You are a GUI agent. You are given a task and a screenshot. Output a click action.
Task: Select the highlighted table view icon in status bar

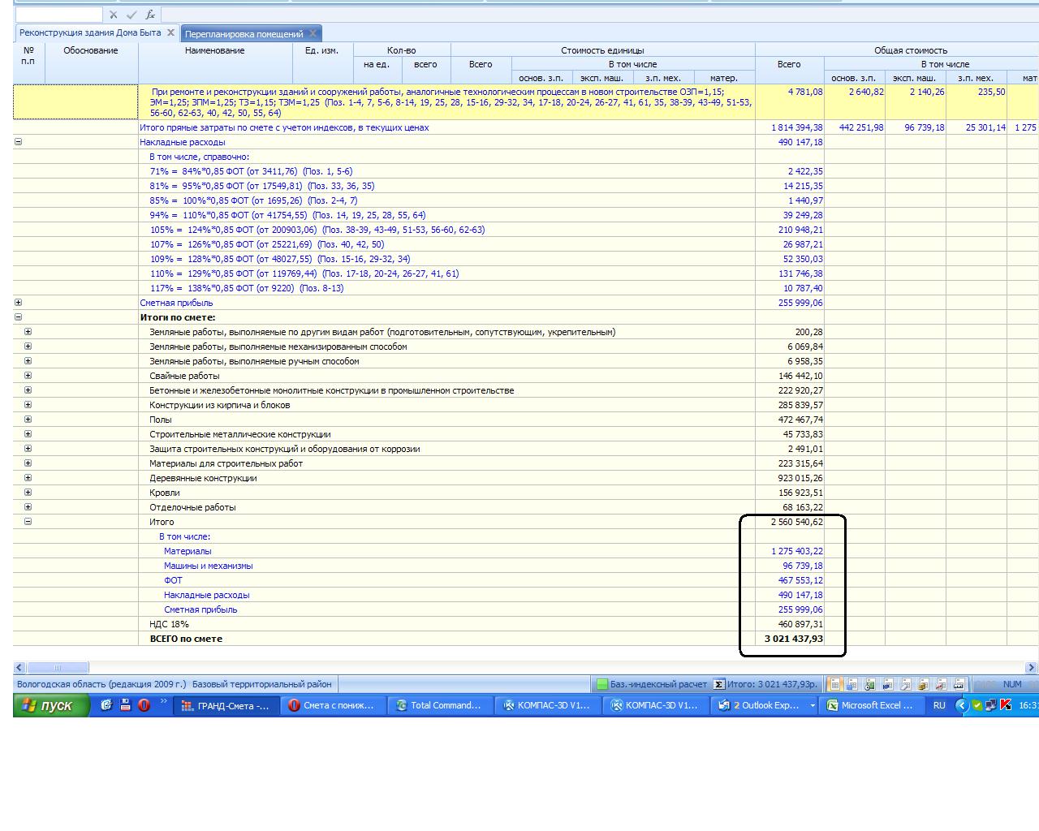click(x=834, y=684)
